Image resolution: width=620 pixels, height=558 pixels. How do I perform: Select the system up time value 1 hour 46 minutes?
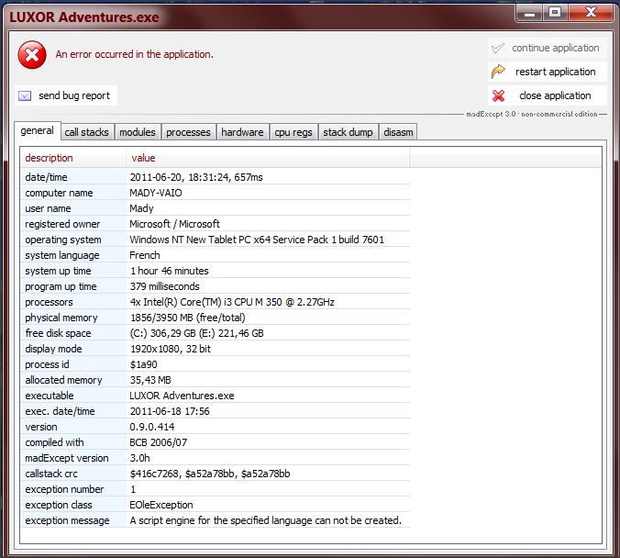point(170,271)
